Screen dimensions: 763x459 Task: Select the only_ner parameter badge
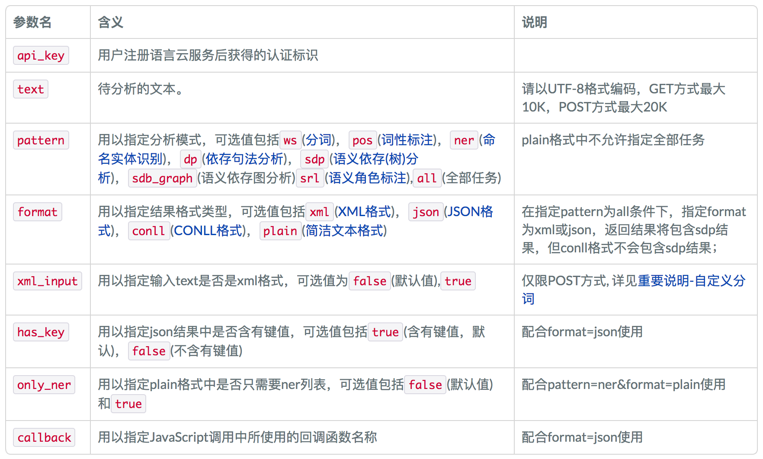44,385
